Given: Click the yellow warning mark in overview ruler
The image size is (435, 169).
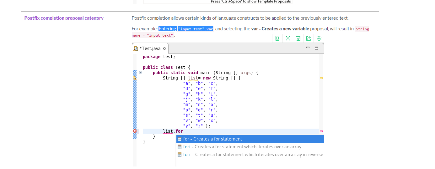Looking at the screenshot, I should point(321,78).
